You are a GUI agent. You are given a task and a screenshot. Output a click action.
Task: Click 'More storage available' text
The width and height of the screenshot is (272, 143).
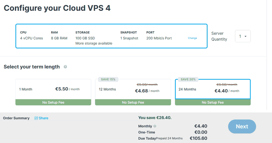94,43
